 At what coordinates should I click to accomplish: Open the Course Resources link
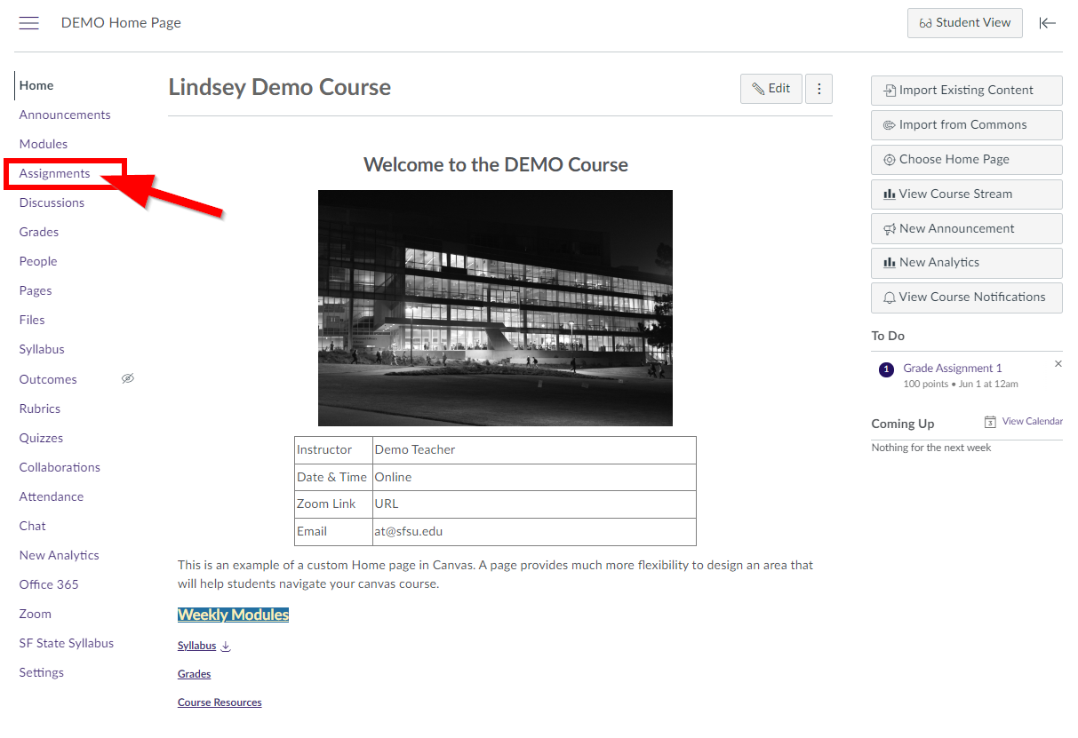coord(220,702)
